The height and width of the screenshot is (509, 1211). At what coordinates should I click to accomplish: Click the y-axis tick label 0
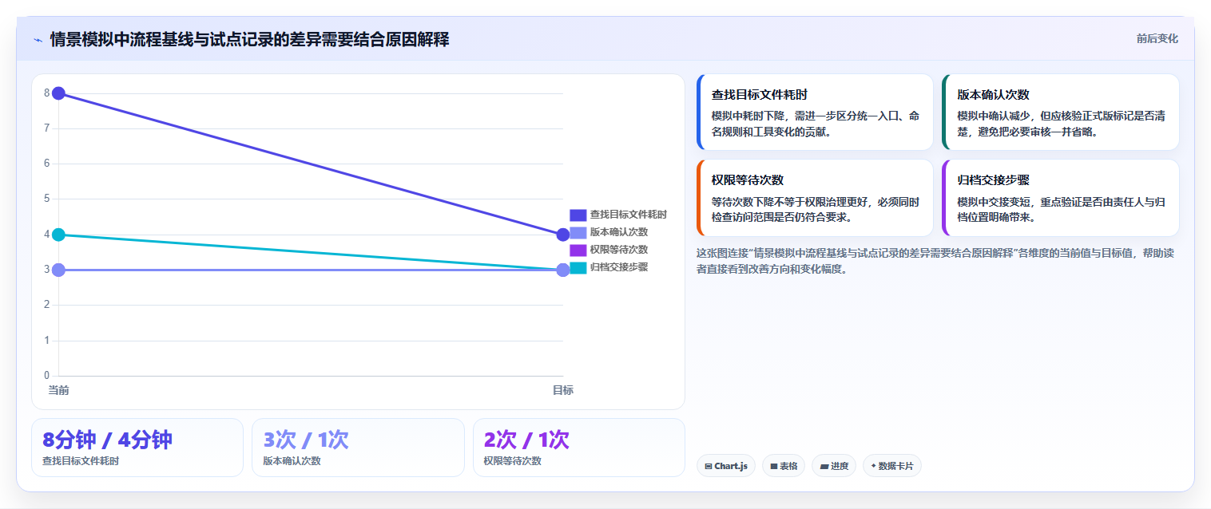click(47, 375)
